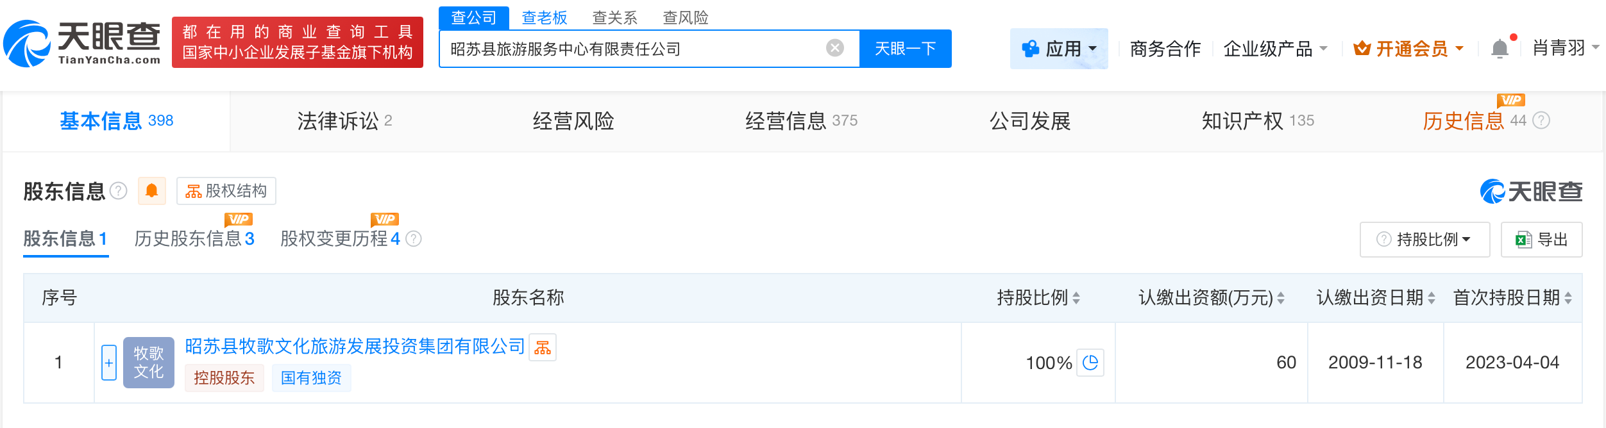Screen dimensions: 1606x428
Task: Click the orange alert bell beside 股东信息
Action: (152, 191)
